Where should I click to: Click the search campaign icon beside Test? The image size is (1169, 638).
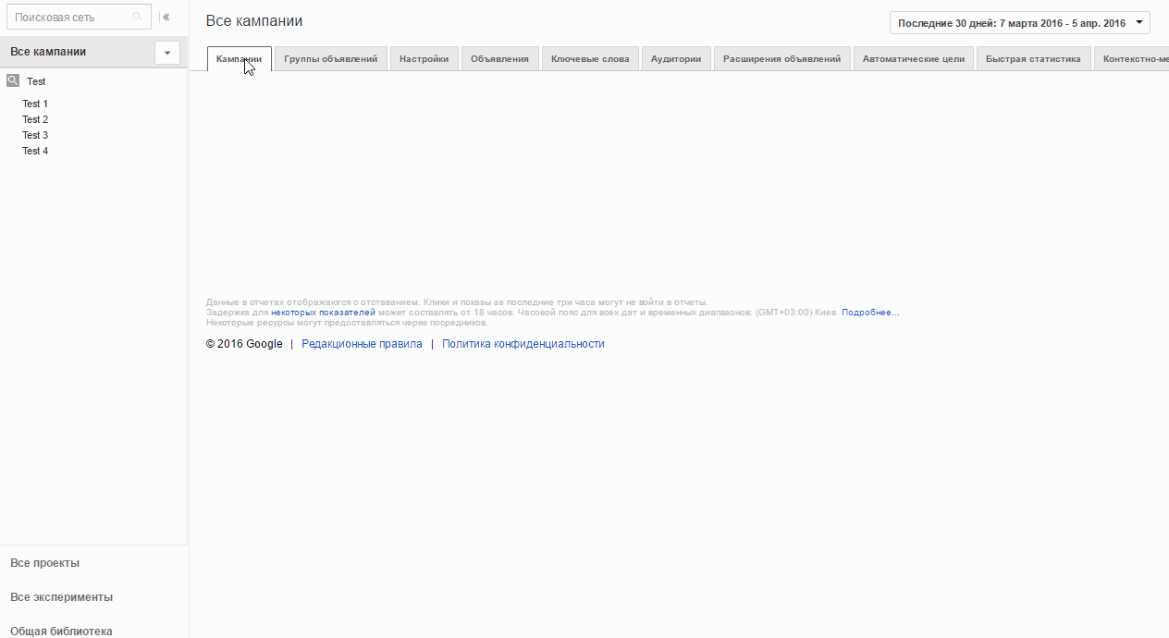click(x=13, y=80)
